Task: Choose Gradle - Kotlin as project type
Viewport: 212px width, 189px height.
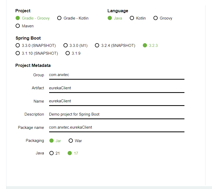Action: tap(59, 18)
